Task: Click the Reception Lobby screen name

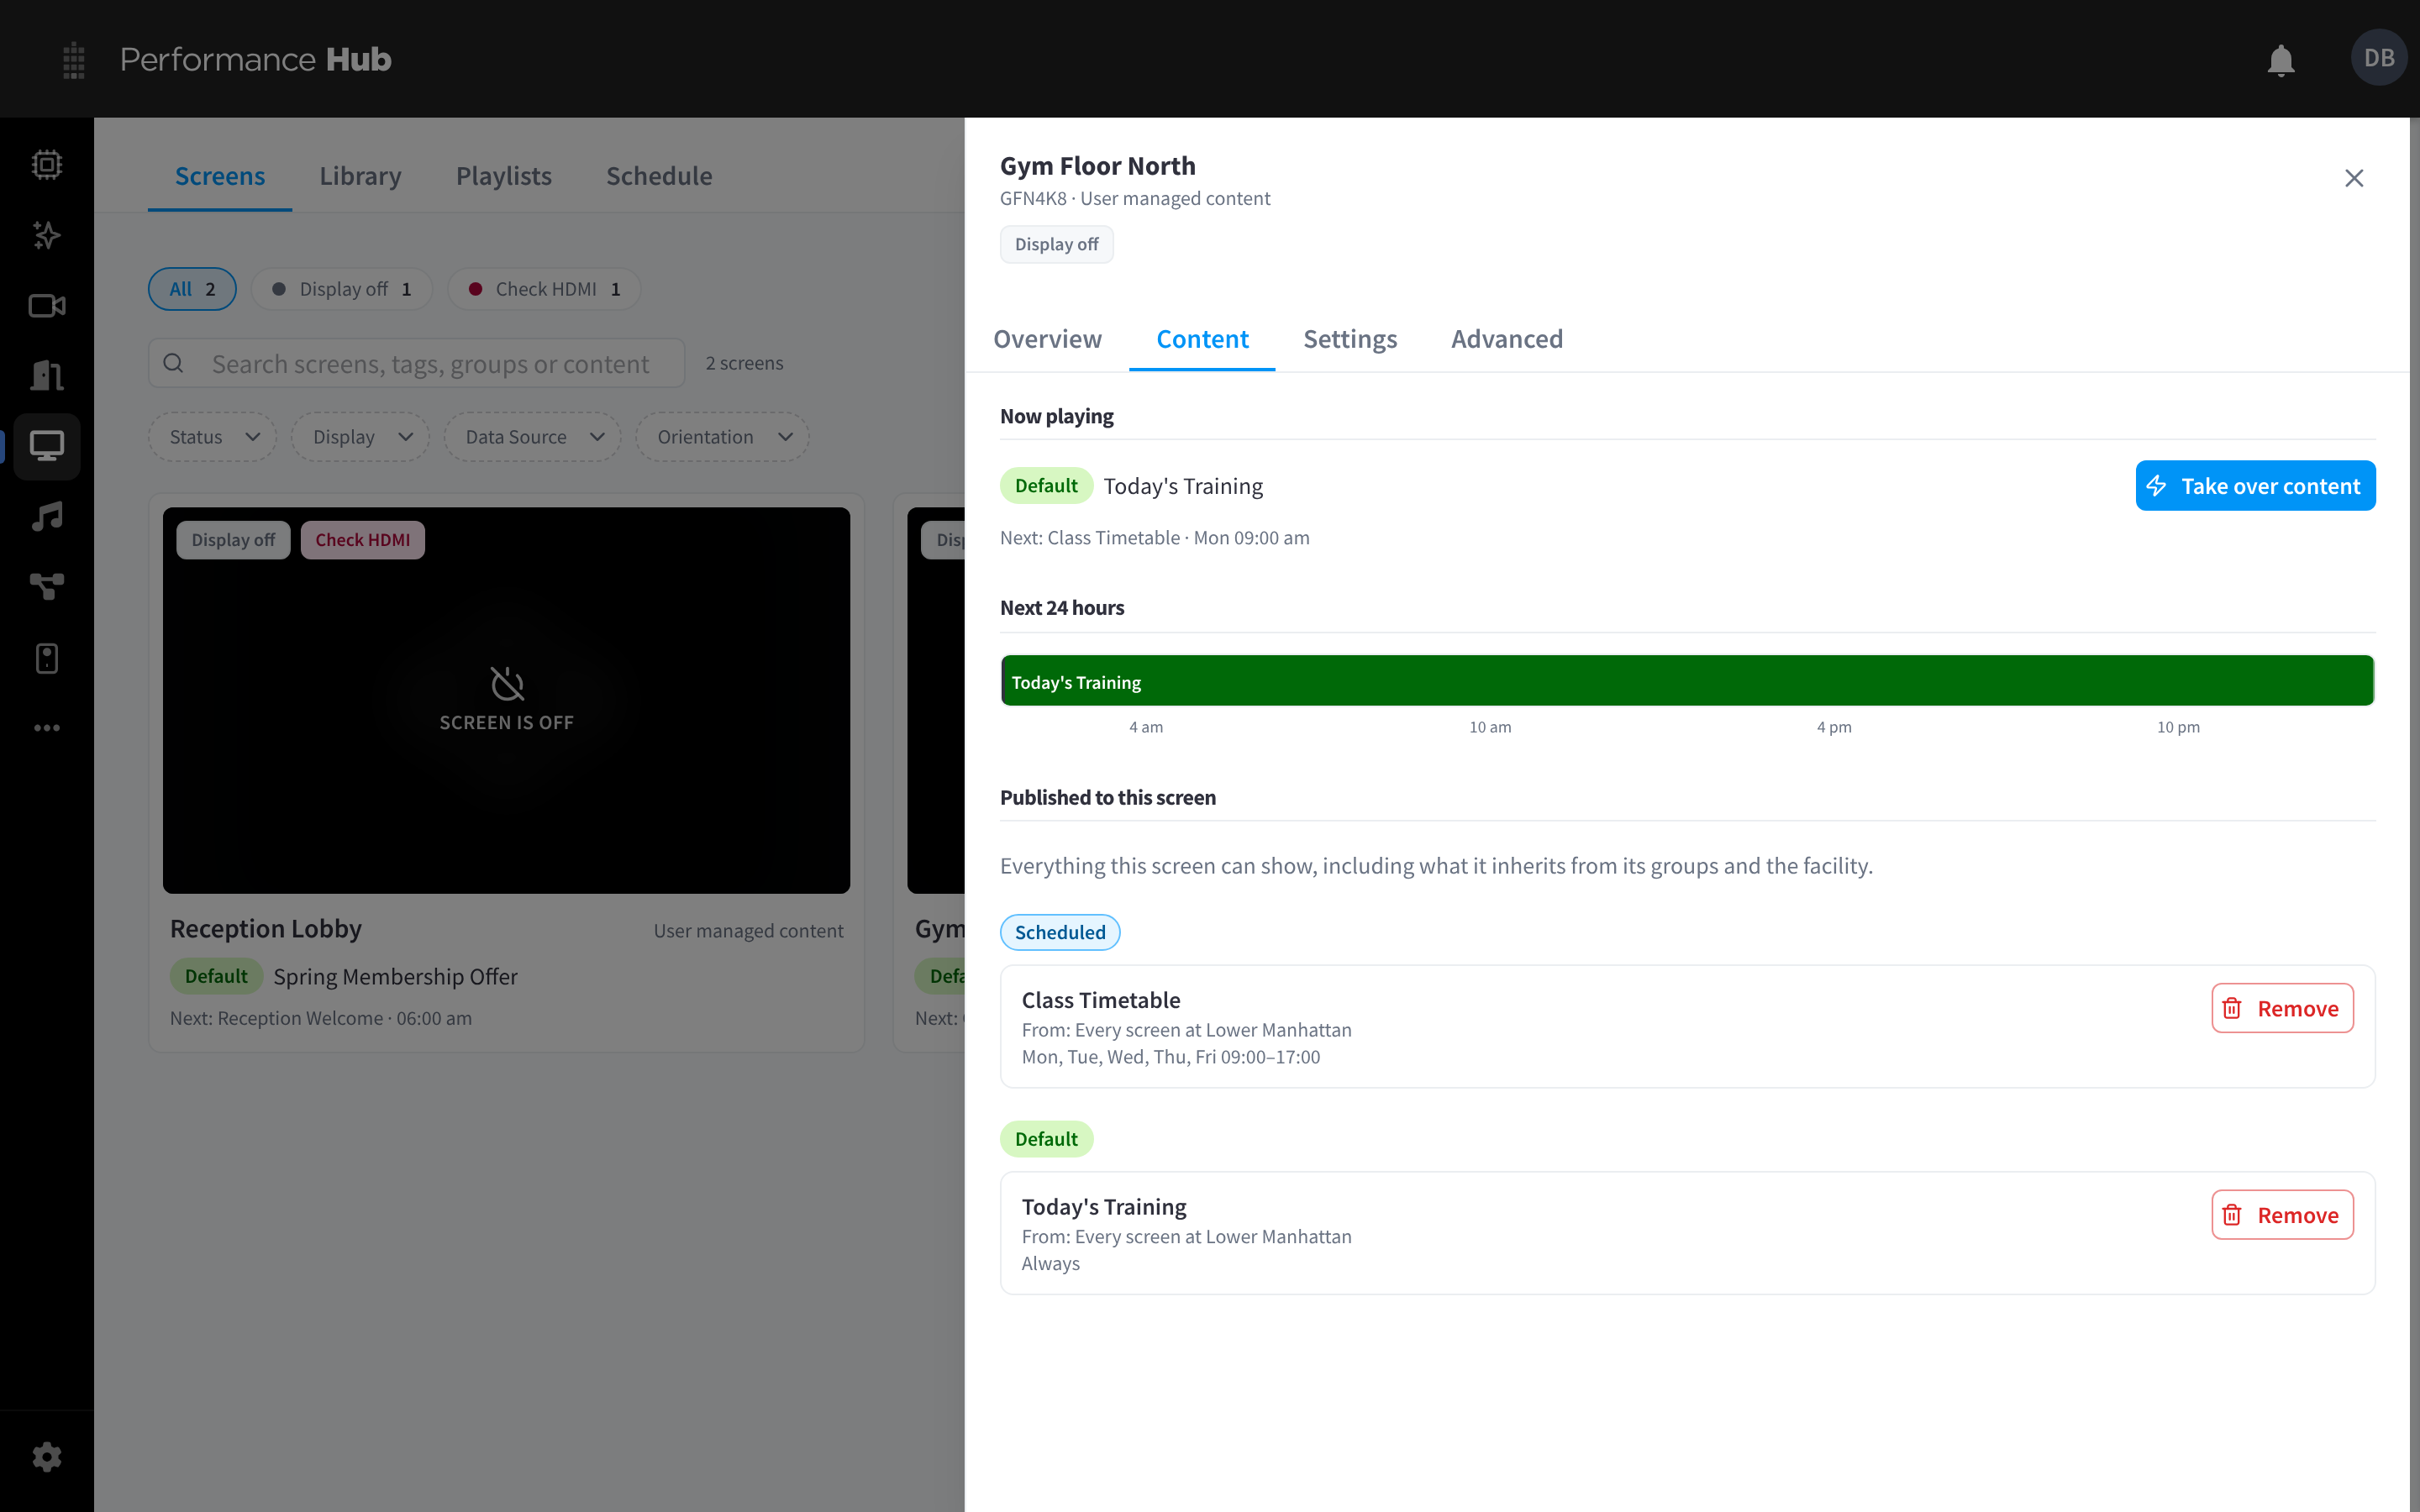Action: click(x=265, y=929)
